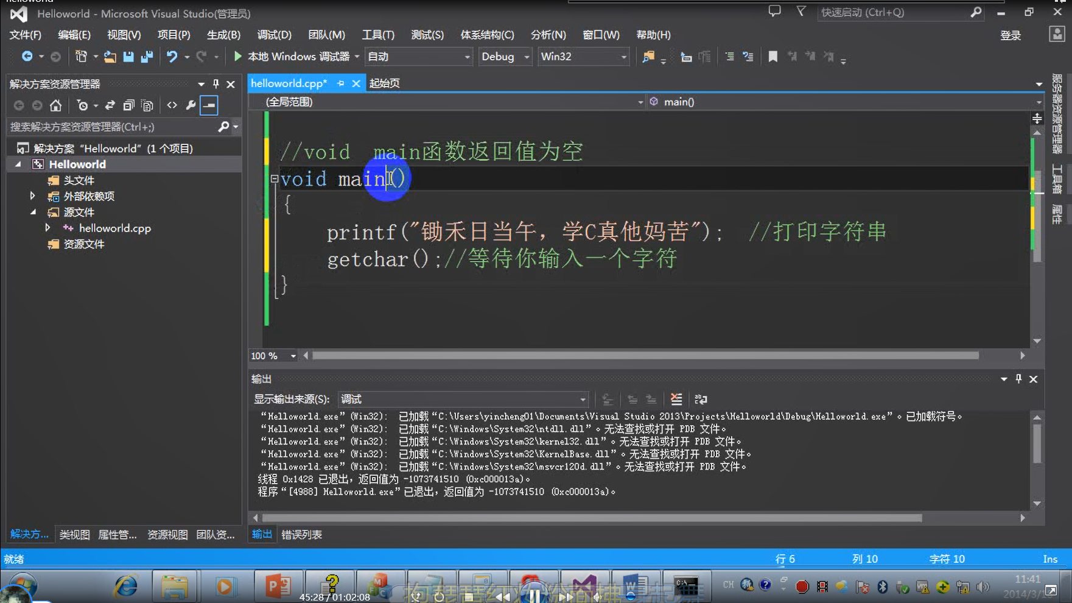1072x603 pixels.
Task: Open Properties with the wrench icon
Action: (x=191, y=105)
